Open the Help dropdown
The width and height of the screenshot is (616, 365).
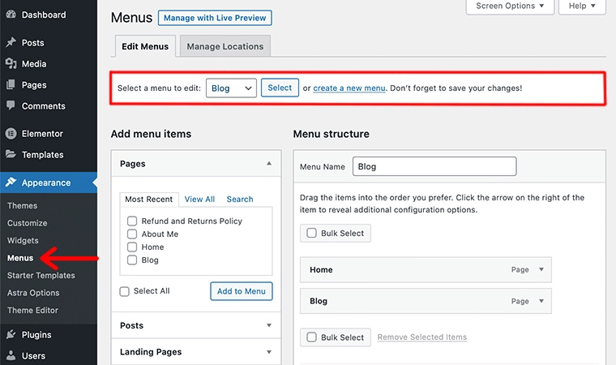pos(582,6)
